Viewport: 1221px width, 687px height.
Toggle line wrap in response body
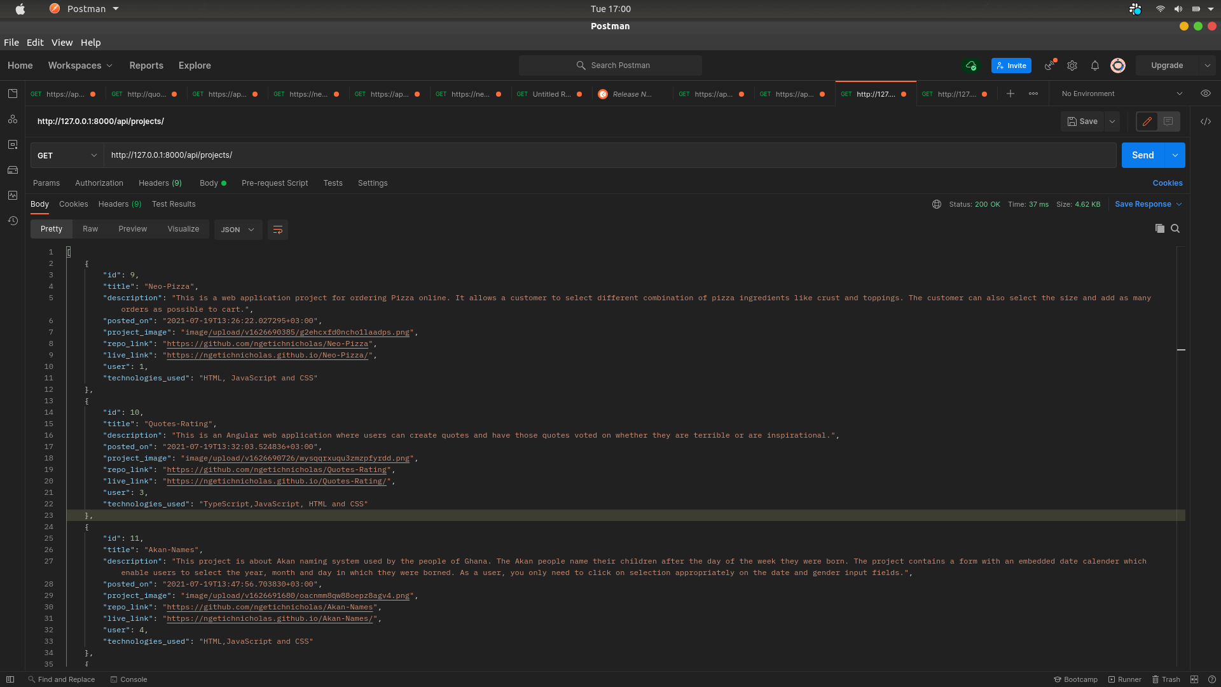[x=278, y=230]
